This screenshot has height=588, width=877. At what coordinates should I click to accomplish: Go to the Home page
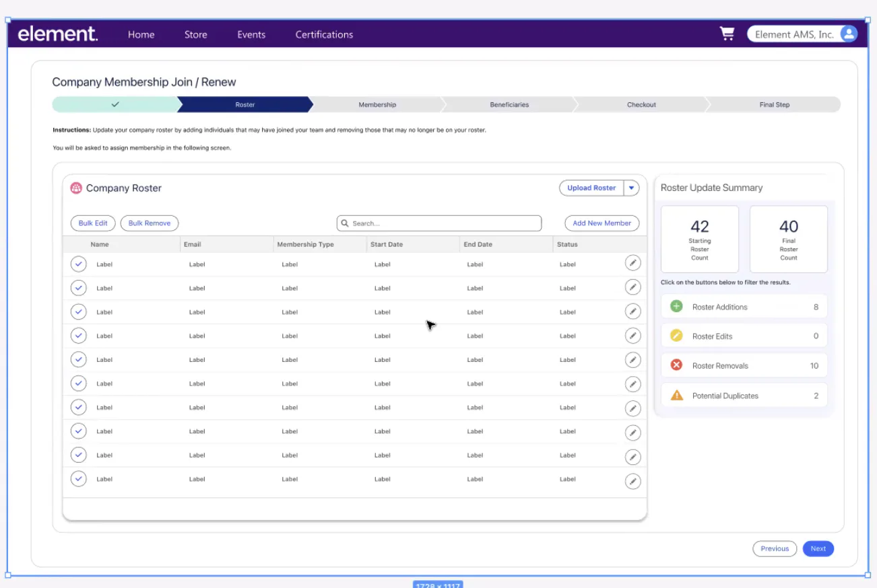click(x=141, y=34)
